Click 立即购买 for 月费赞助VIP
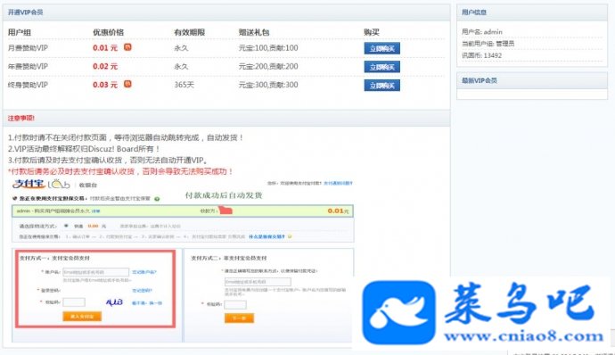Viewport: 615px width, 355px height. [382, 49]
